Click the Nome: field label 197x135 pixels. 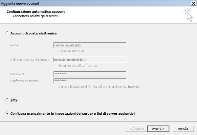[15, 45]
